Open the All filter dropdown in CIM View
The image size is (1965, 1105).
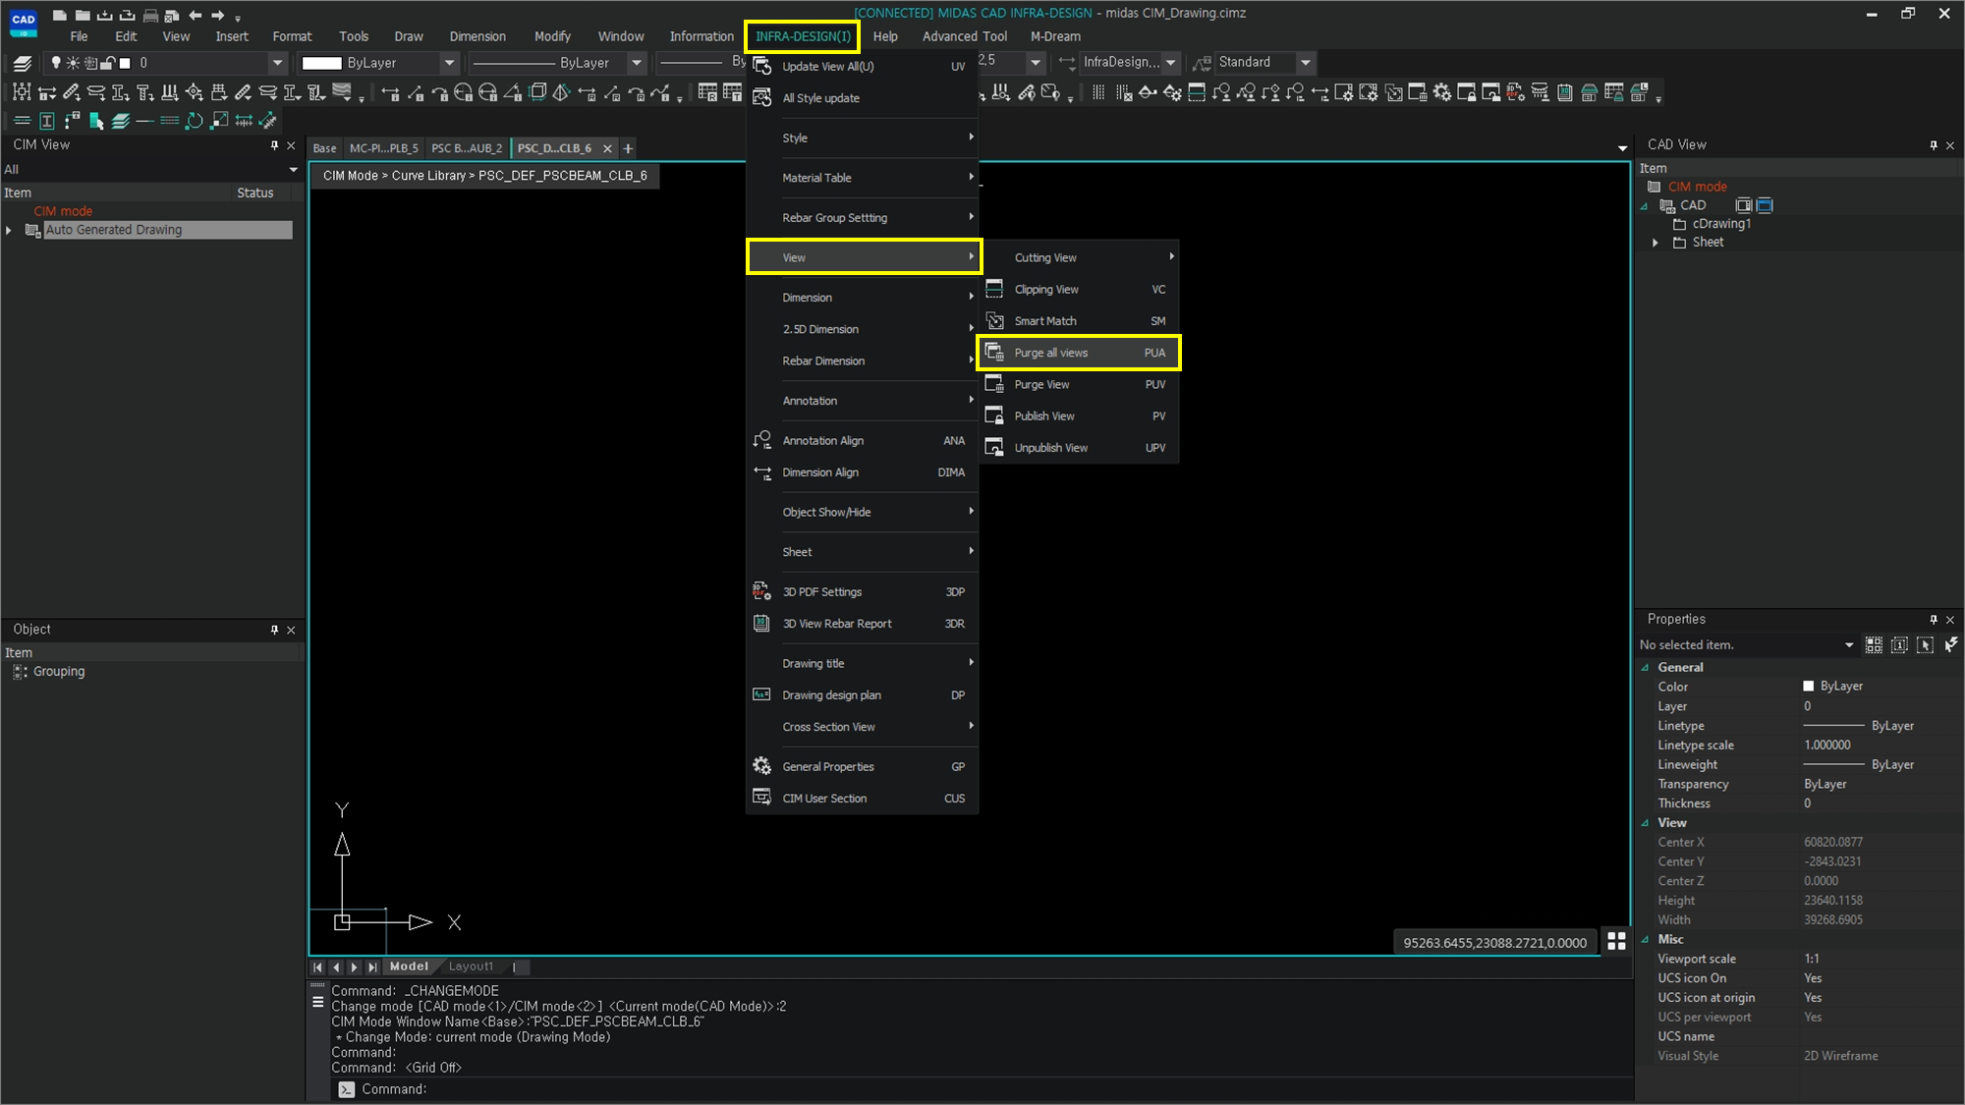pos(293,170)
